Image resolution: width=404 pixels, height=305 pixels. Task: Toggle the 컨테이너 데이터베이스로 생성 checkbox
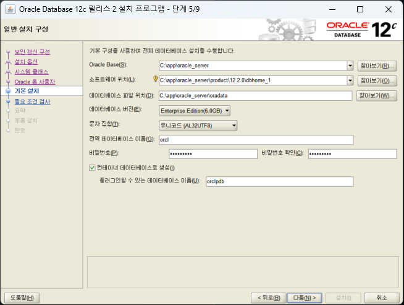click(92, 168)
